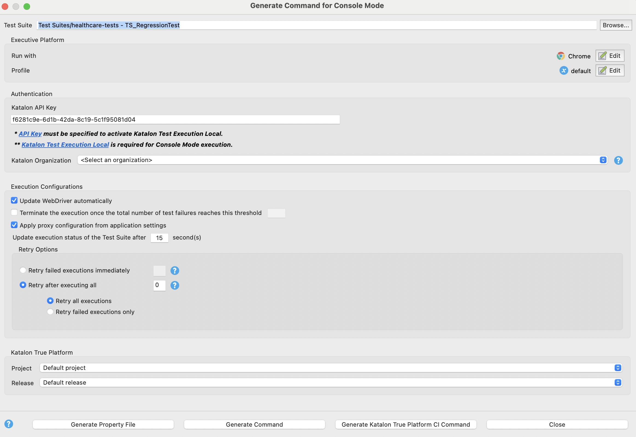Enable terminate execution on failure threshold
Image resolution: width=636 pixels, height=437 pixels.
tap(14, 213)
